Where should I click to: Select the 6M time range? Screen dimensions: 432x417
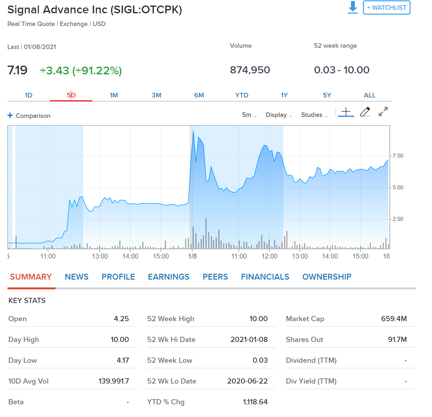(x=199, y=95)
